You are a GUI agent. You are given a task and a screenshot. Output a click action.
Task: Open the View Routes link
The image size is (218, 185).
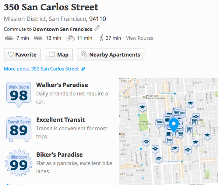click(140, 38)
